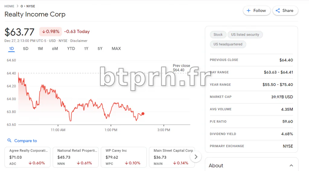Open Compare to search
The image size is (309, 171).
(25, 141)
